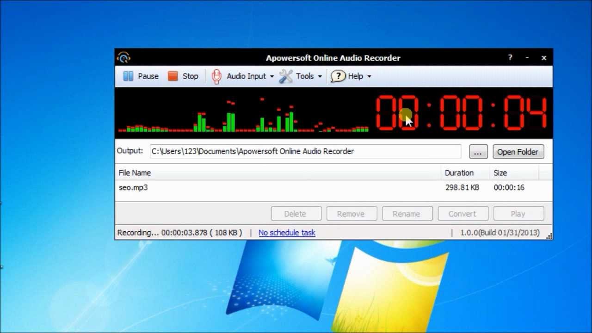Image resolution: width=592 pixels, height=333 pixels.
Task: Click the red recording timer display
Action: (462, 113)
